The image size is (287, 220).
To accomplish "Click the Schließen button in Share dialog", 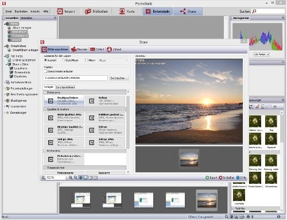I will coord(227,177).
